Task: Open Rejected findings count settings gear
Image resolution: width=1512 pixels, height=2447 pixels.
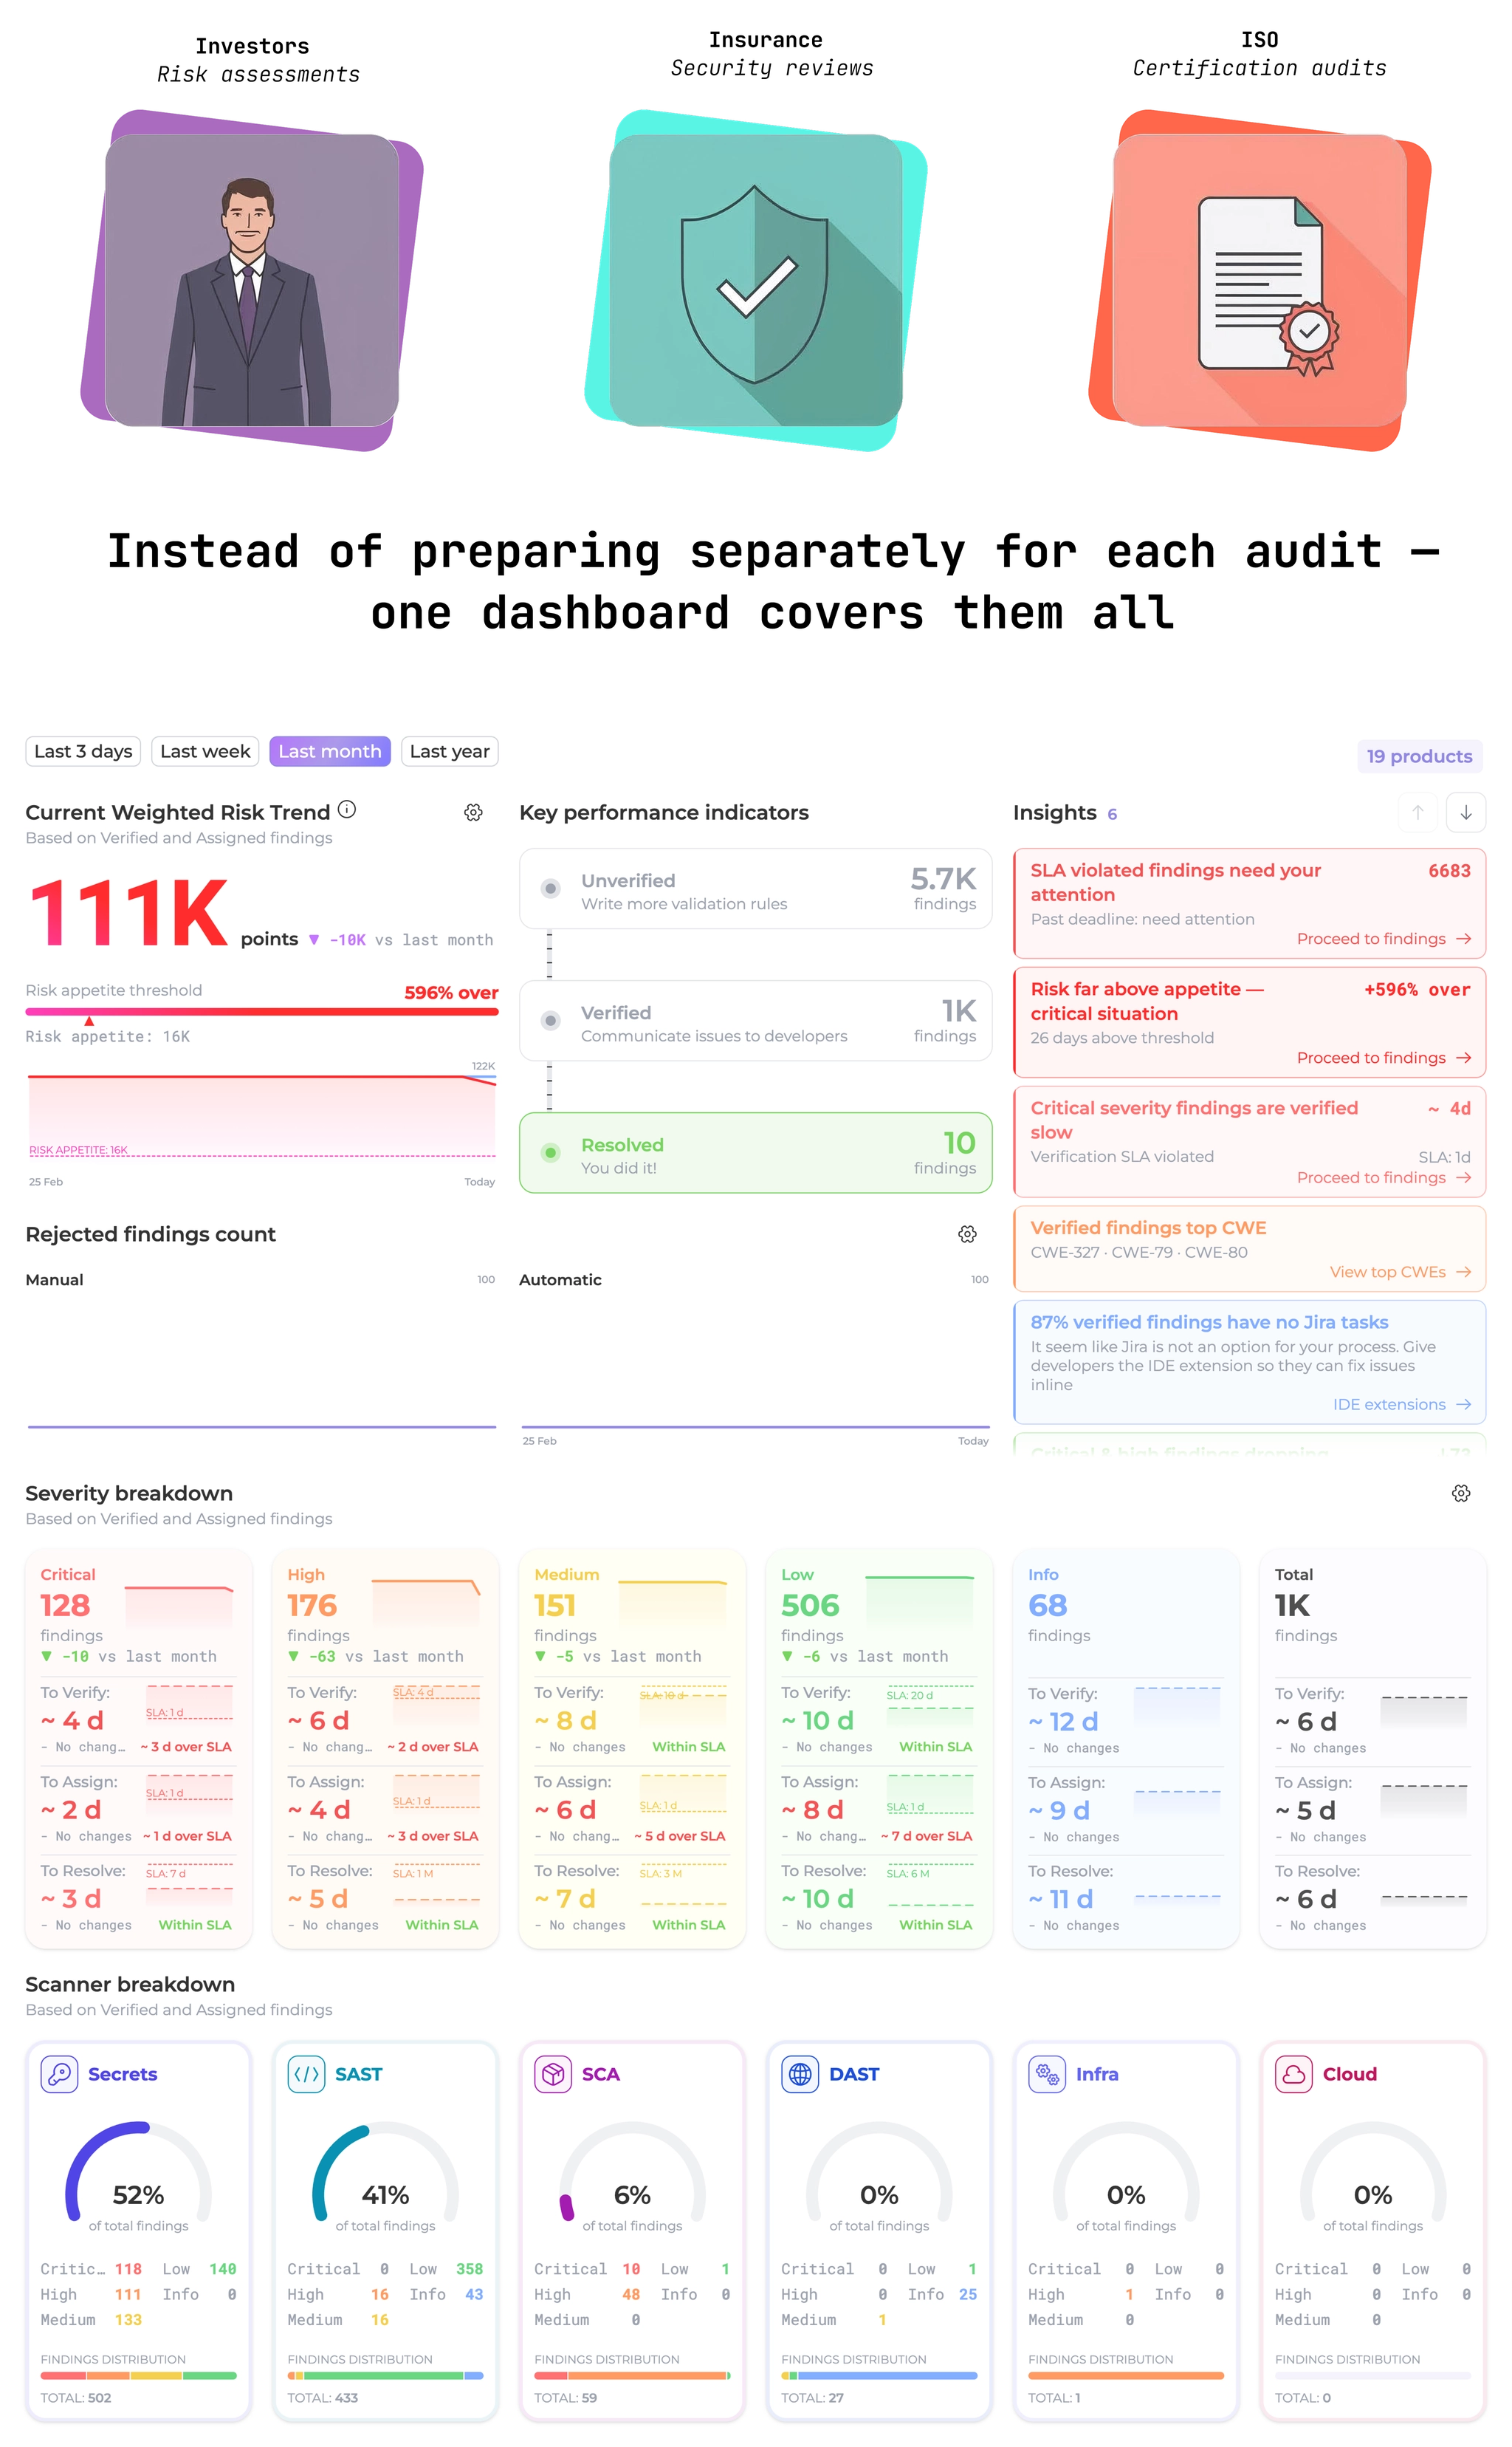Action: pyautogui.click(x=967, y=1233)
